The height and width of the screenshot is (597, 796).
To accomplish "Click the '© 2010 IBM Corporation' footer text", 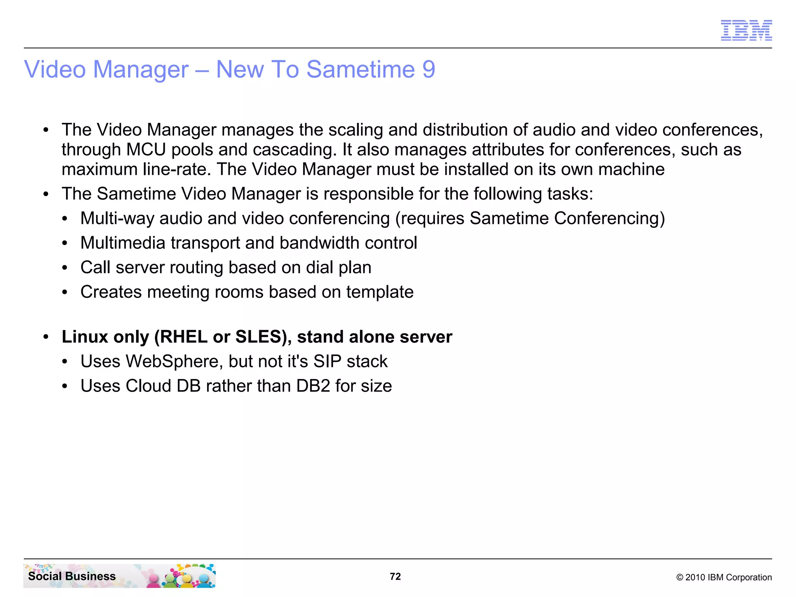I will [x=724, y=577].
